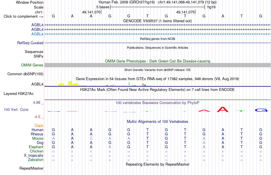The width and height of the screenshot is (271, 175).
Task: Select the X_tropicalis alignment row label
Action: pos(34,156)
